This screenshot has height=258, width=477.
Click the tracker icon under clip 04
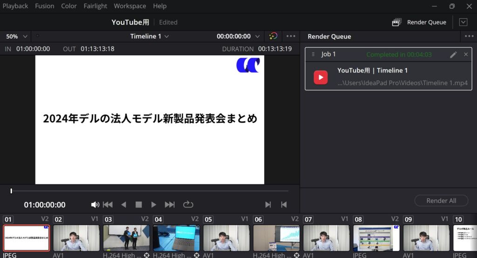point(197,255)
